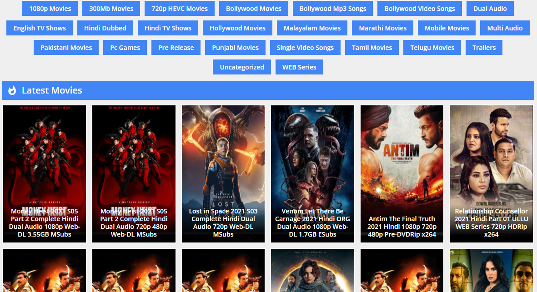Open the Mobile Movies category

click(447, 28)
